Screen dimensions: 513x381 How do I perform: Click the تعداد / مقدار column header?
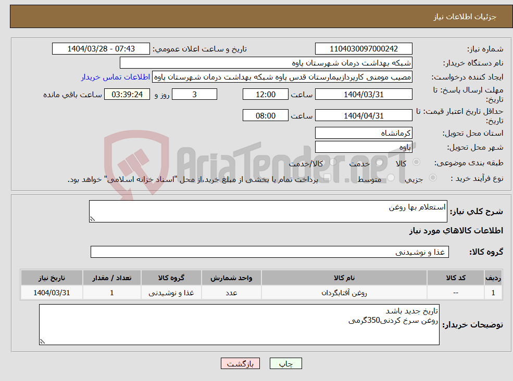tap(111, 278)
